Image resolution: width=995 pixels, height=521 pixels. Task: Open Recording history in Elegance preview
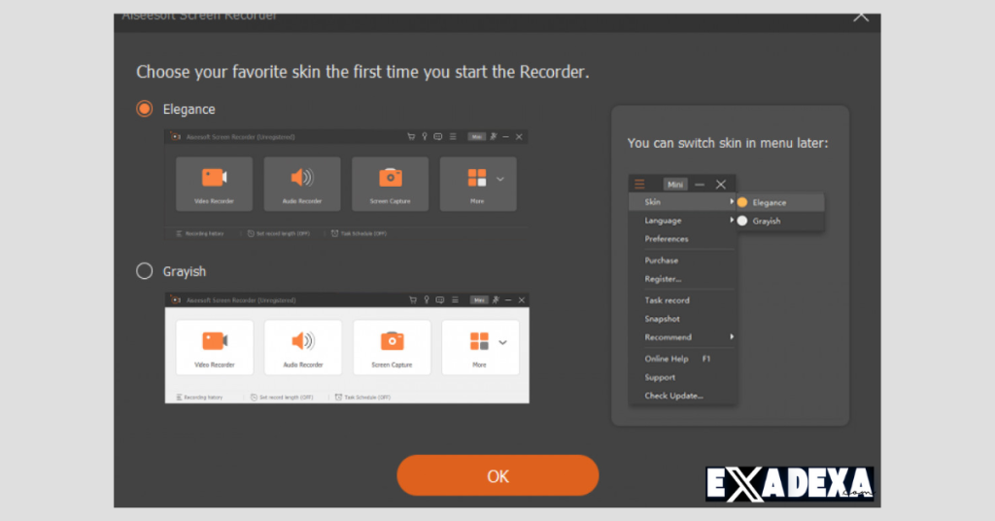coord(199,233)
